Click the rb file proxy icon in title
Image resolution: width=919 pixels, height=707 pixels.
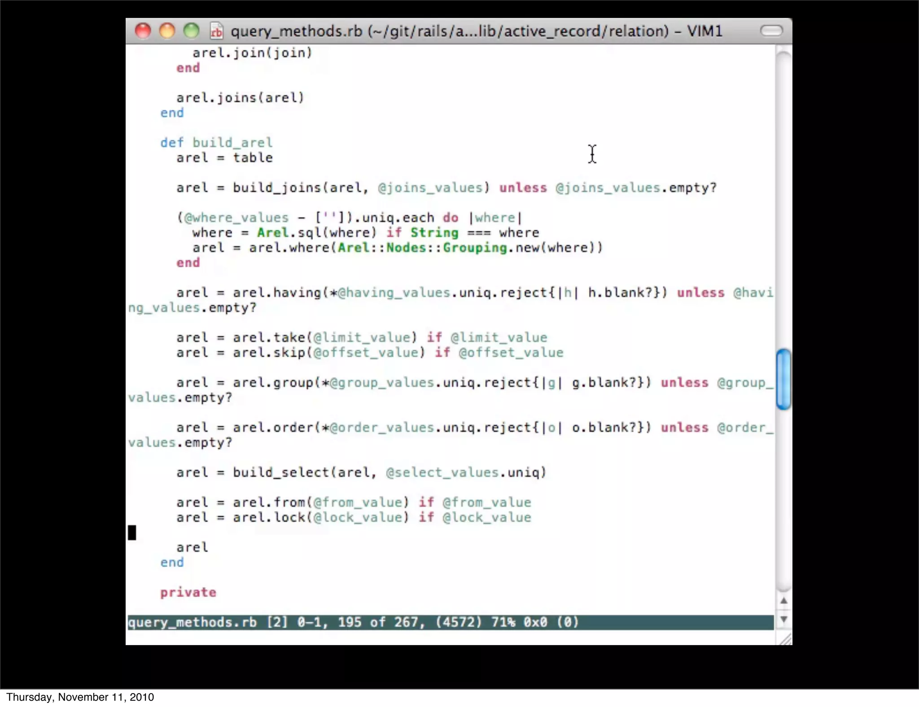(x=216, y=31)
